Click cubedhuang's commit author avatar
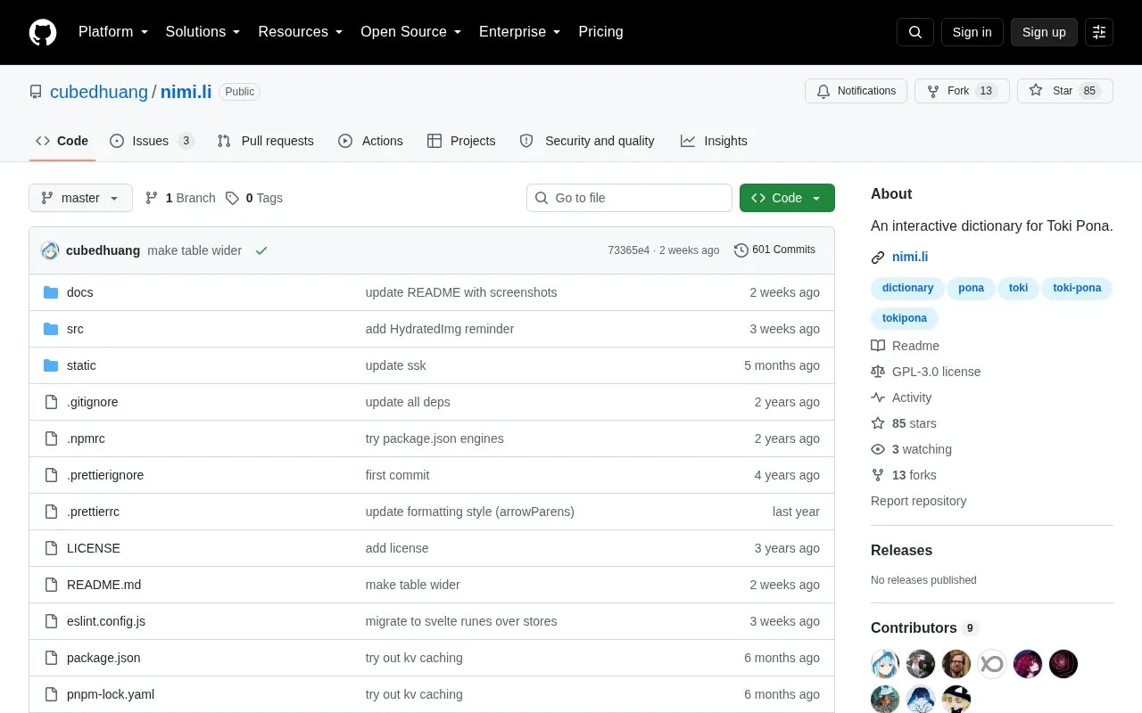 50,250
